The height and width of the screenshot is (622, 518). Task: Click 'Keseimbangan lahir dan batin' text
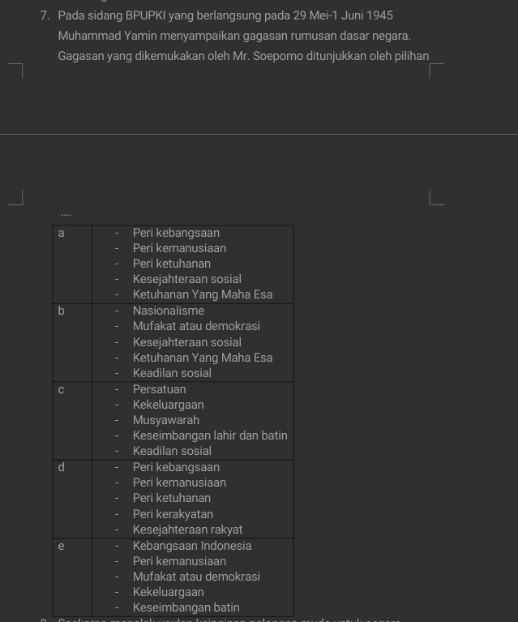point(210,435)
